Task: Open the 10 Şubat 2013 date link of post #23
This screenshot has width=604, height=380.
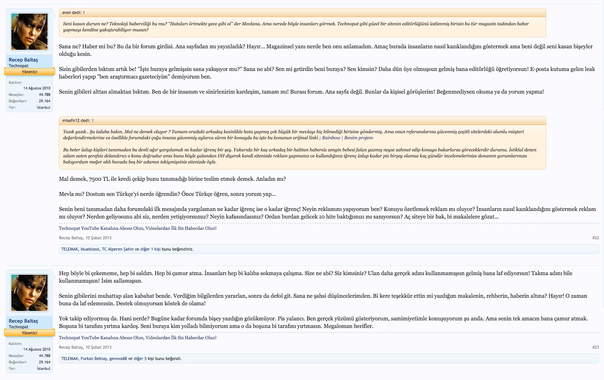Action: (98, 347)
